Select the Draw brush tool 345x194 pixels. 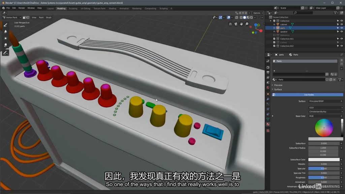coord(5,25)
